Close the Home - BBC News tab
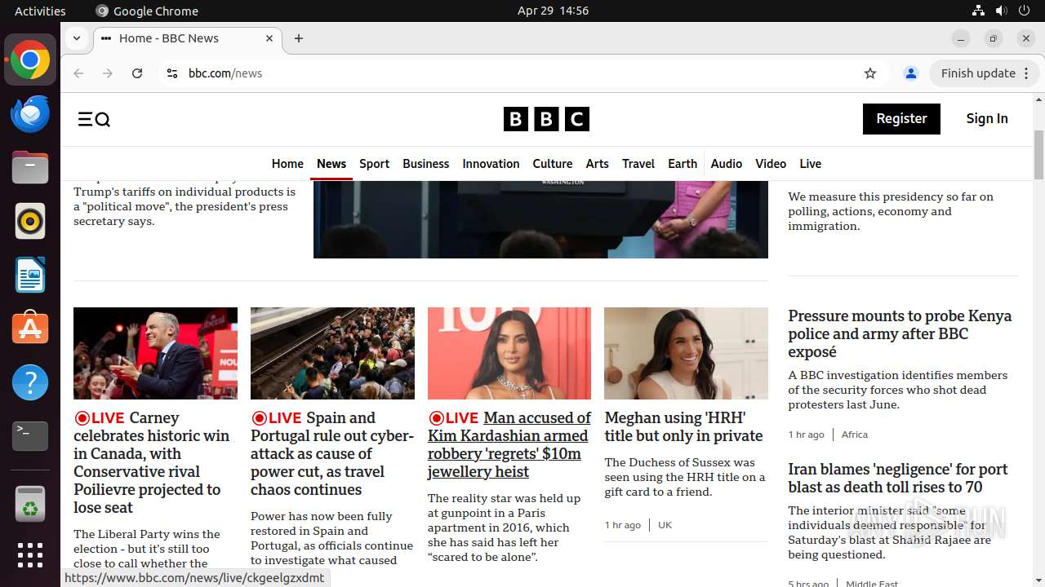The image size is (1045, 587). 269,38
